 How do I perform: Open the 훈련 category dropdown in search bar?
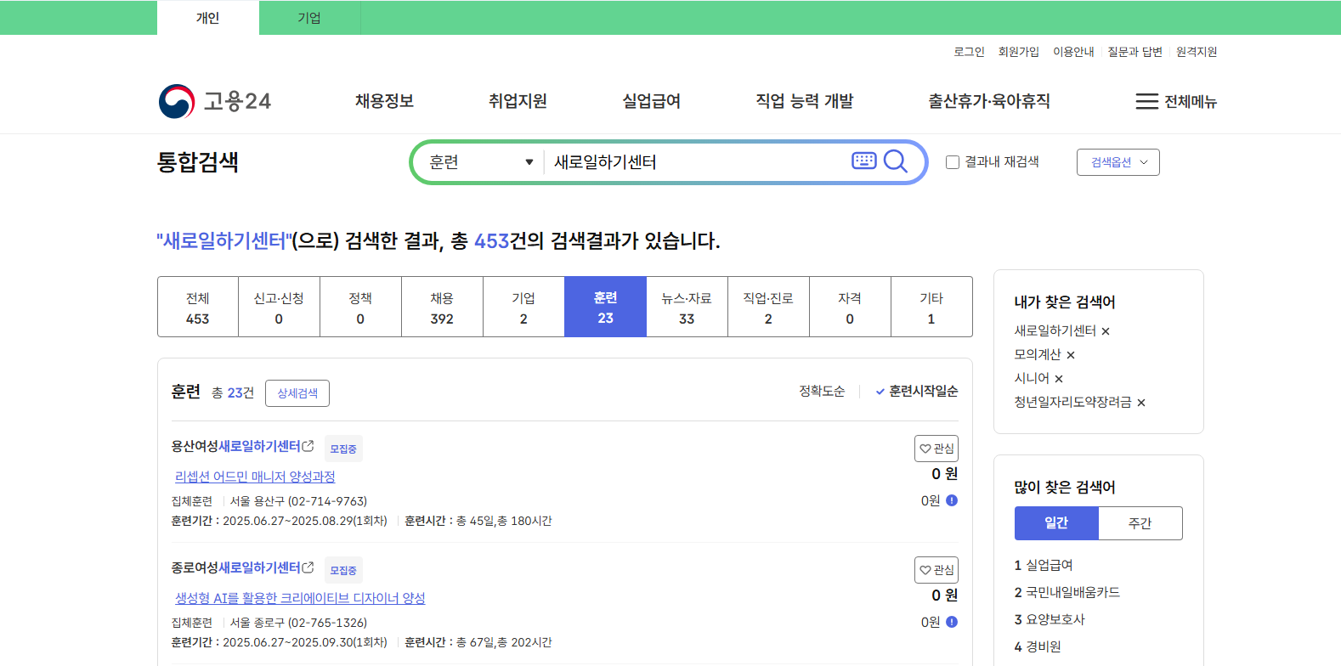(x=481, y=162)
